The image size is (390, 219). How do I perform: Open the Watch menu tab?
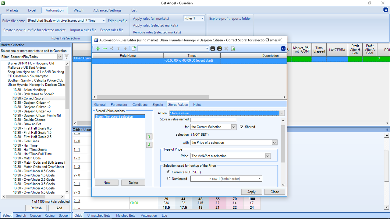78,10
